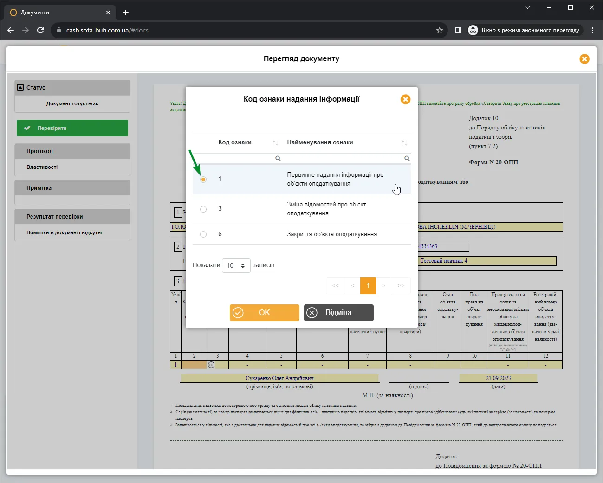Select the radio button for code 6
The image size is (603, 483).
pos(203,234)
